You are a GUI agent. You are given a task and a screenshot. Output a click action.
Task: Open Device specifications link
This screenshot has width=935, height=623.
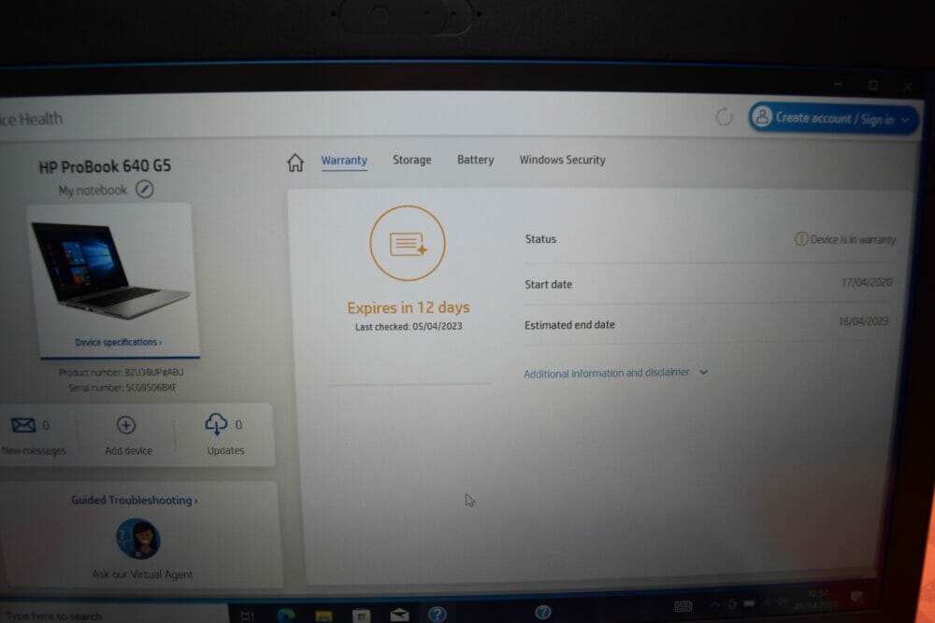point(118,343)
